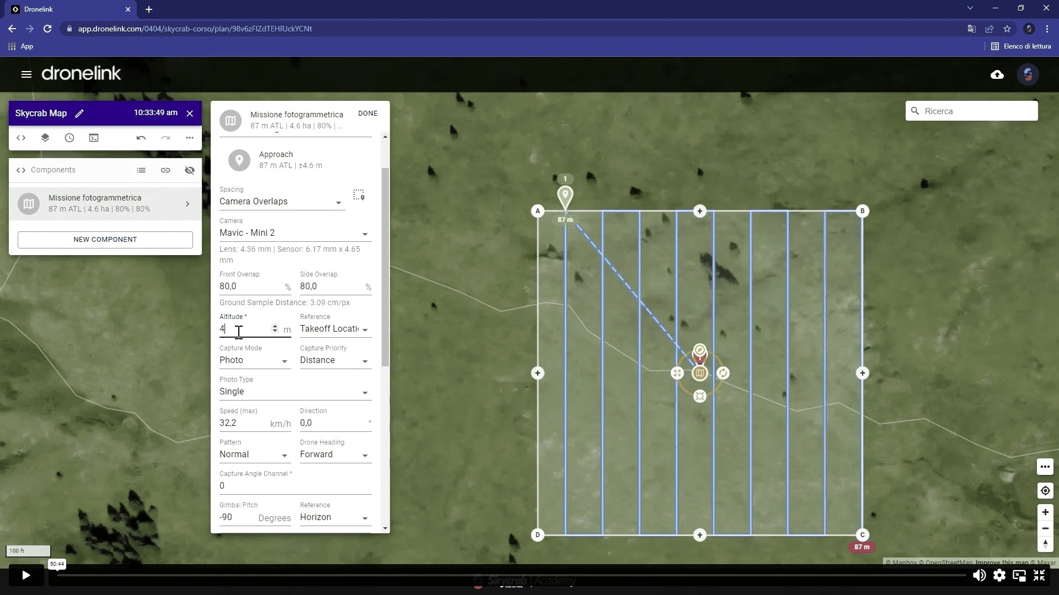The height and width of the screenshot is (595, 1059).
Task: Open the history clock icon
Action: pos(69,138)
